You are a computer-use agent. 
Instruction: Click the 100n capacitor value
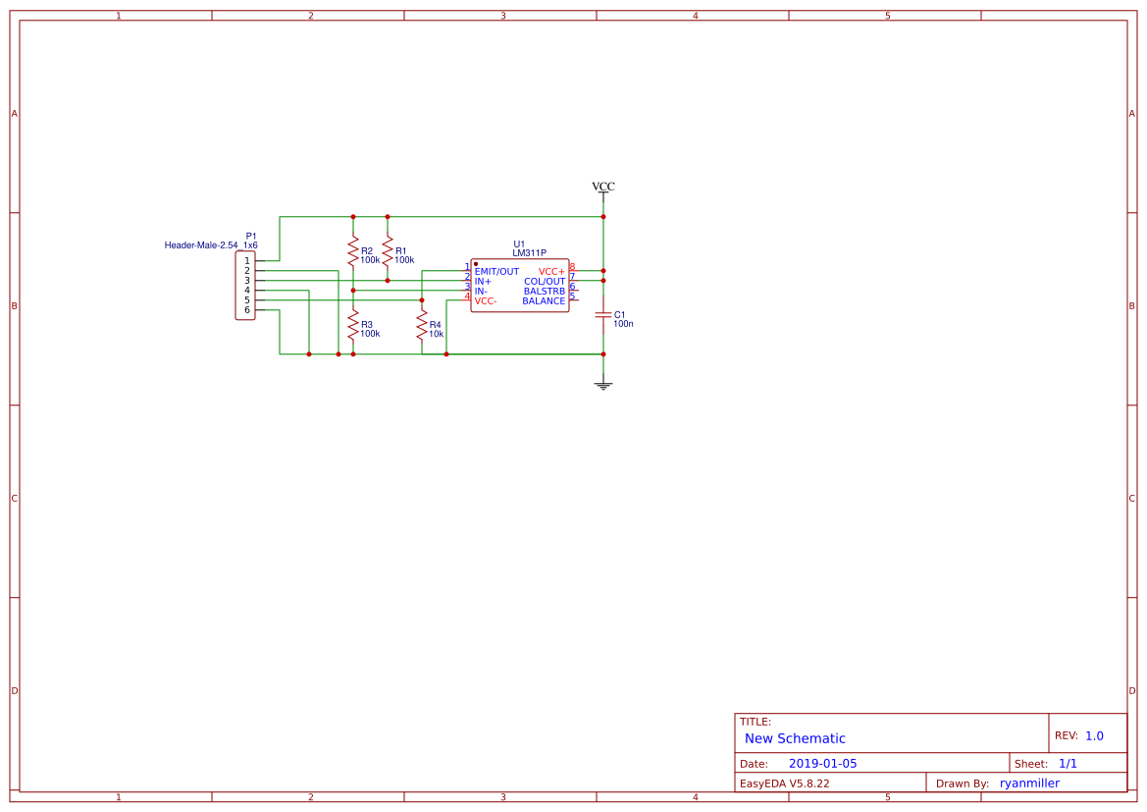tap(623, 324)
